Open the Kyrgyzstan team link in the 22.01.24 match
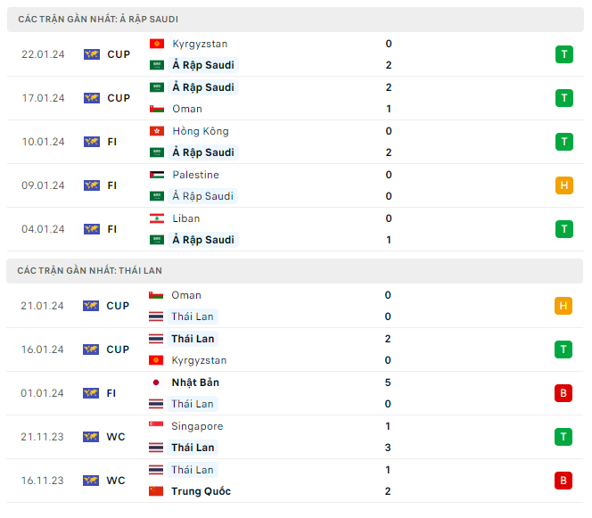 pyautogui.click(x=200, y=44)
